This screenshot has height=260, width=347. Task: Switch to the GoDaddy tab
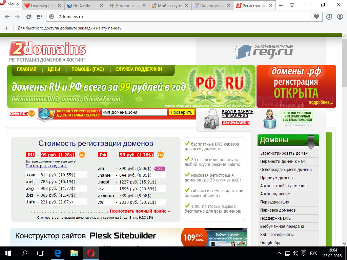85,5
